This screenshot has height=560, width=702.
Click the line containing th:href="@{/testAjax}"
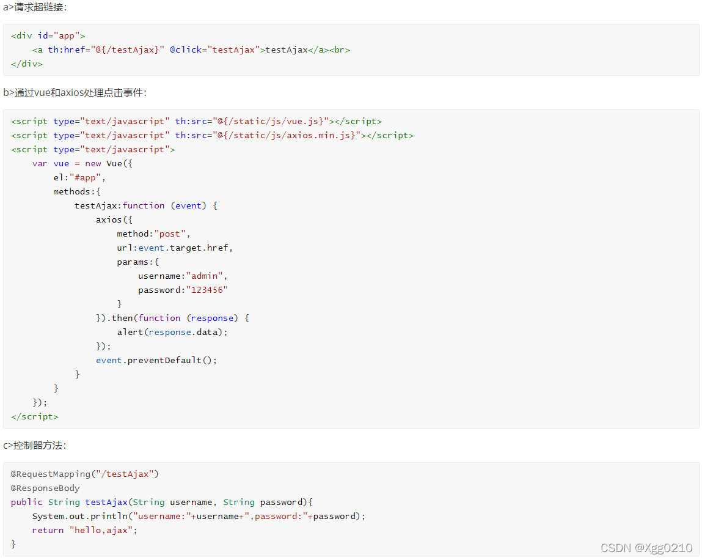coord(191,50)
